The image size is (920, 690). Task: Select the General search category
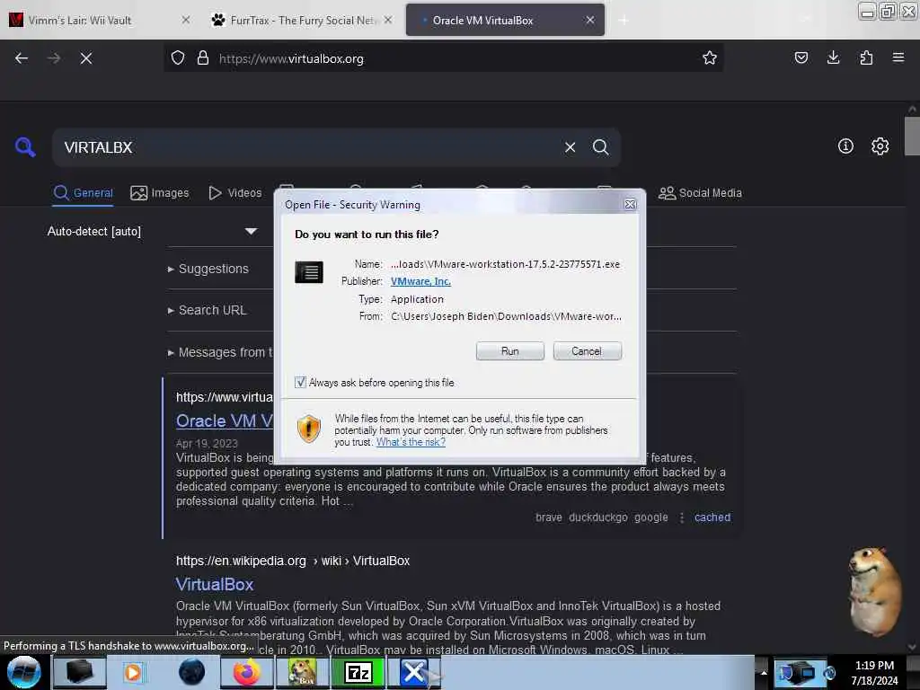pos(84,193)
